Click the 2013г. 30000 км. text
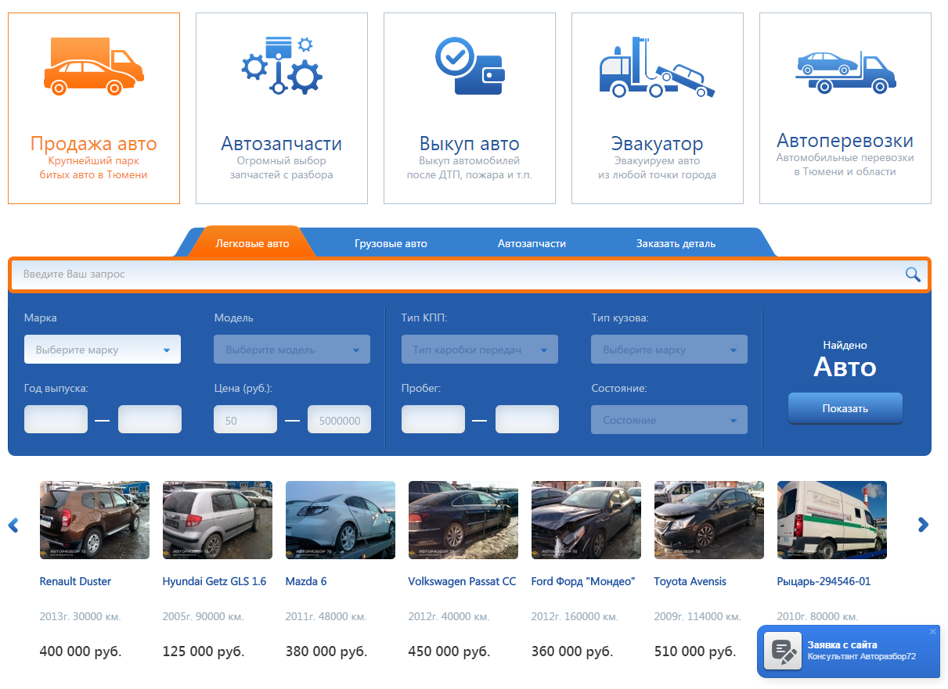Image resolution: width=948 pixels, height=689 pixels. [x=80, y=616]
